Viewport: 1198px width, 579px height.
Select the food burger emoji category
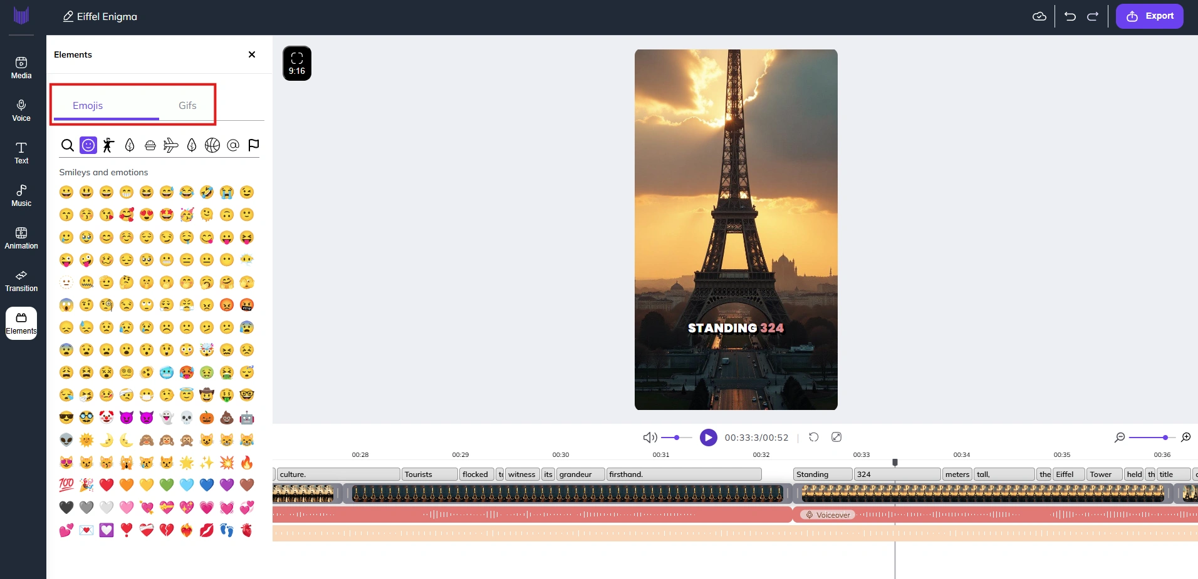[x=150, y=145]
